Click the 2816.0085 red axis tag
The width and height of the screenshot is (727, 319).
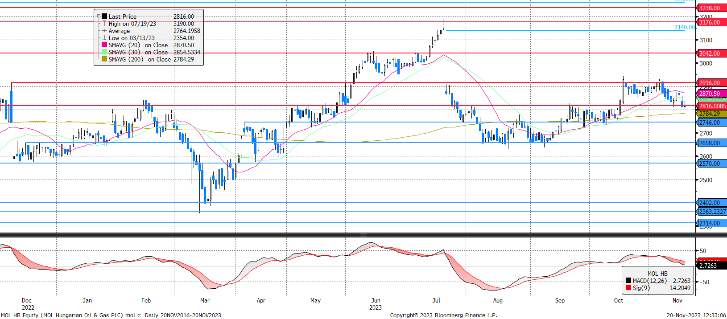point(712,106)
